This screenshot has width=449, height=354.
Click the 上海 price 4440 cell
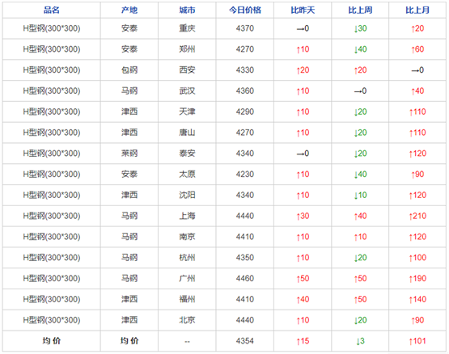click(245, 216)
